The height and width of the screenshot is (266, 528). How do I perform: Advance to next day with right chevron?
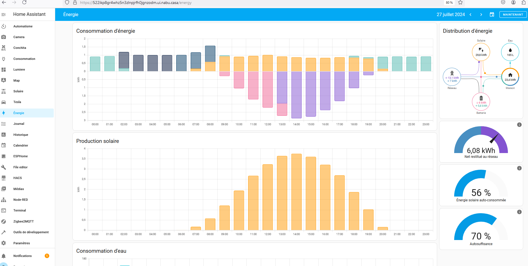[x=481, y=14]
